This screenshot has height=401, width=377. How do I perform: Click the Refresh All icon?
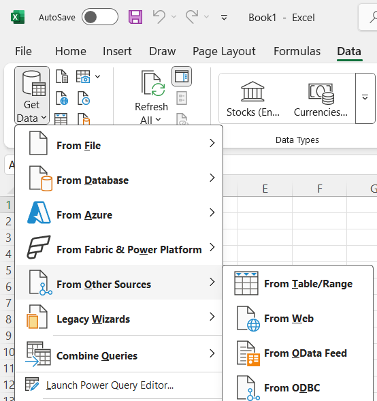pyautogui.click(x=153, y=83)
